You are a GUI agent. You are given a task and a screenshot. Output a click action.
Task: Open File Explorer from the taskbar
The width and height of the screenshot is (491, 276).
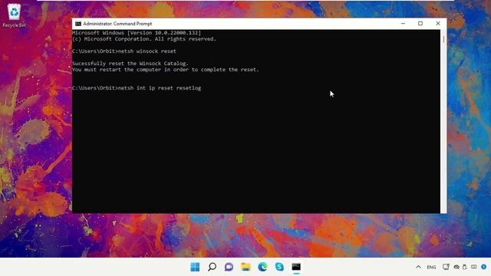click(x=245, y=267)
